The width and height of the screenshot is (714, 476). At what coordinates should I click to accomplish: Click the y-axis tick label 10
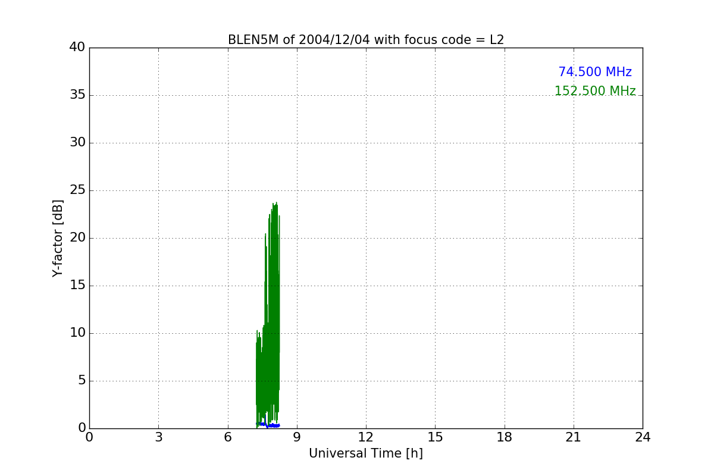pyautogui.click(x=77, y=333)
